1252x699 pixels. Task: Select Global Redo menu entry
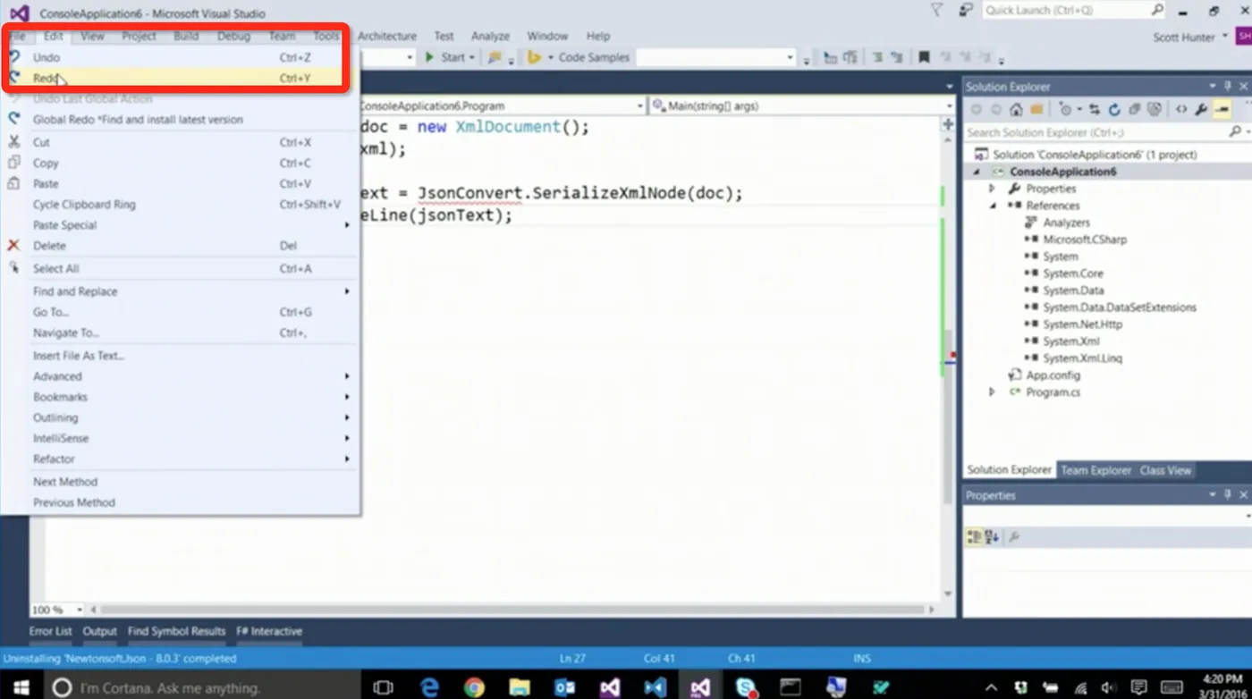click(180, 119)
